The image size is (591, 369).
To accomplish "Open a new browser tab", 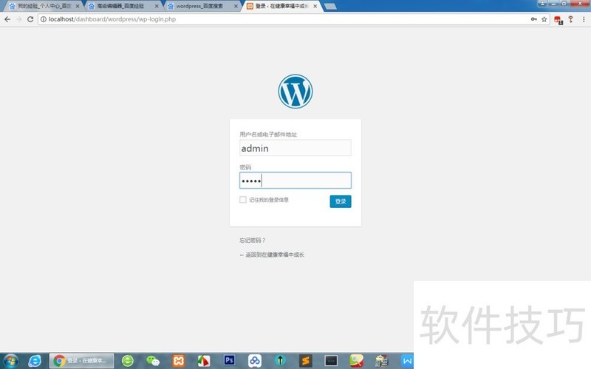I will pos(330,7).
